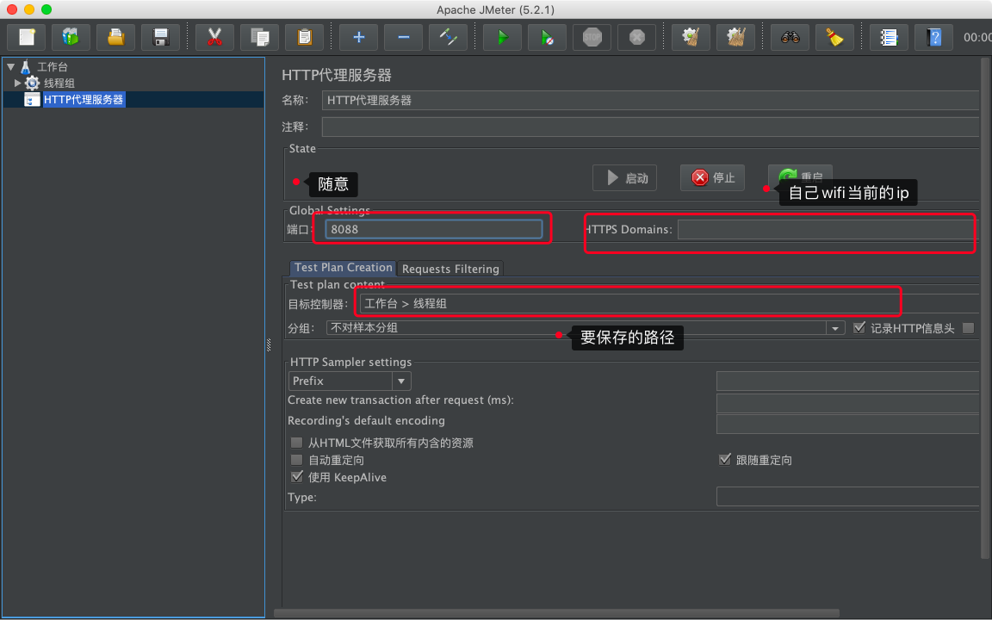This screenshot has height=620, width=992.
Task: Focus field beside Prefix dropdown
Action: [847, 381]
